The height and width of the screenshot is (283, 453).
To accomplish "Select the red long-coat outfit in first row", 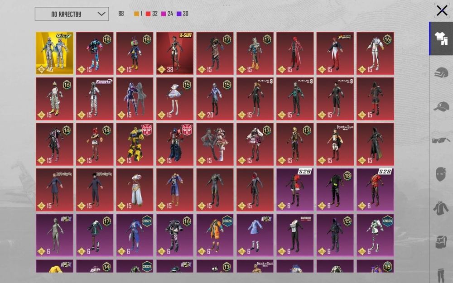I will [295, 53].
